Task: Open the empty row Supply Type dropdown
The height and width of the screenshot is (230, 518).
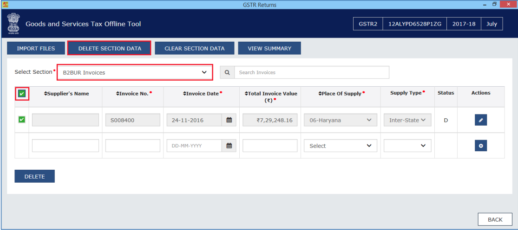Action: pos(407,146)
